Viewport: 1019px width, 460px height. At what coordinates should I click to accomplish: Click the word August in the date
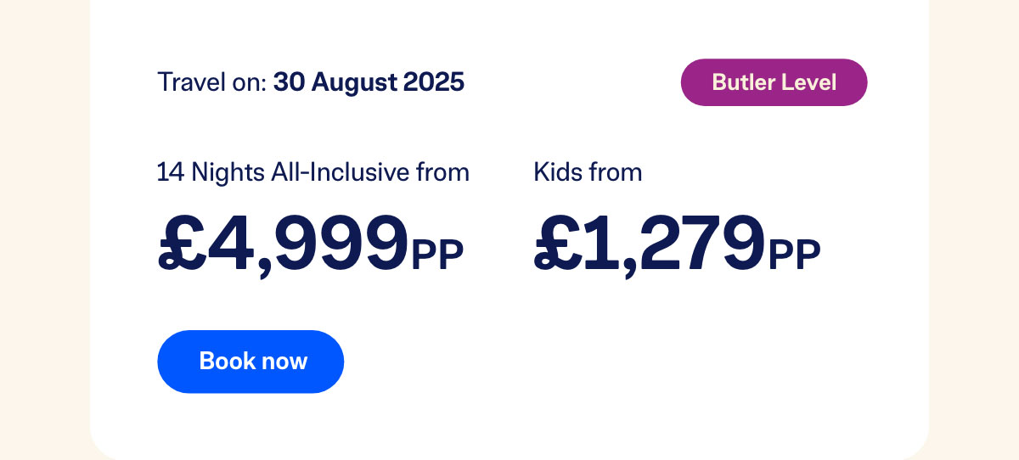354,83
